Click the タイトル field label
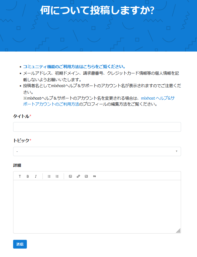Image resolution: width=197 pixels, height=257 pixels. click(21, 116)
